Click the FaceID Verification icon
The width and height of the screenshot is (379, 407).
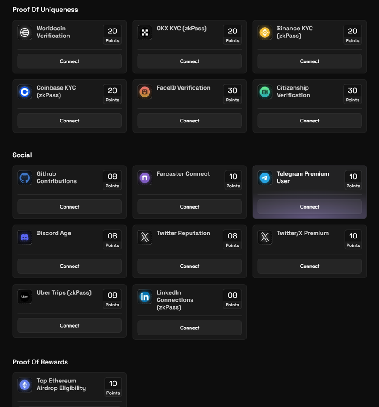145,92
